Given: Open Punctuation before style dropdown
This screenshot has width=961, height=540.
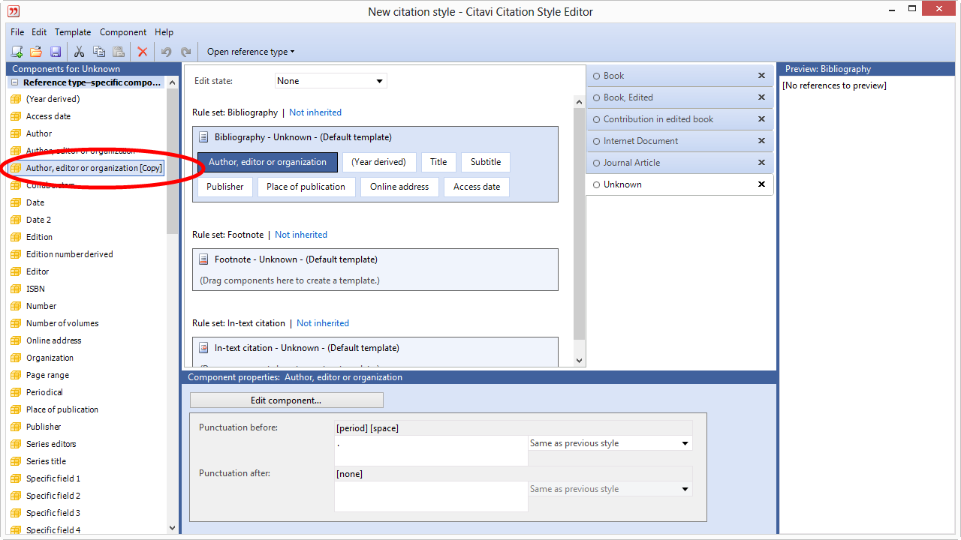Looking at the screenshot, I should 610,443.
